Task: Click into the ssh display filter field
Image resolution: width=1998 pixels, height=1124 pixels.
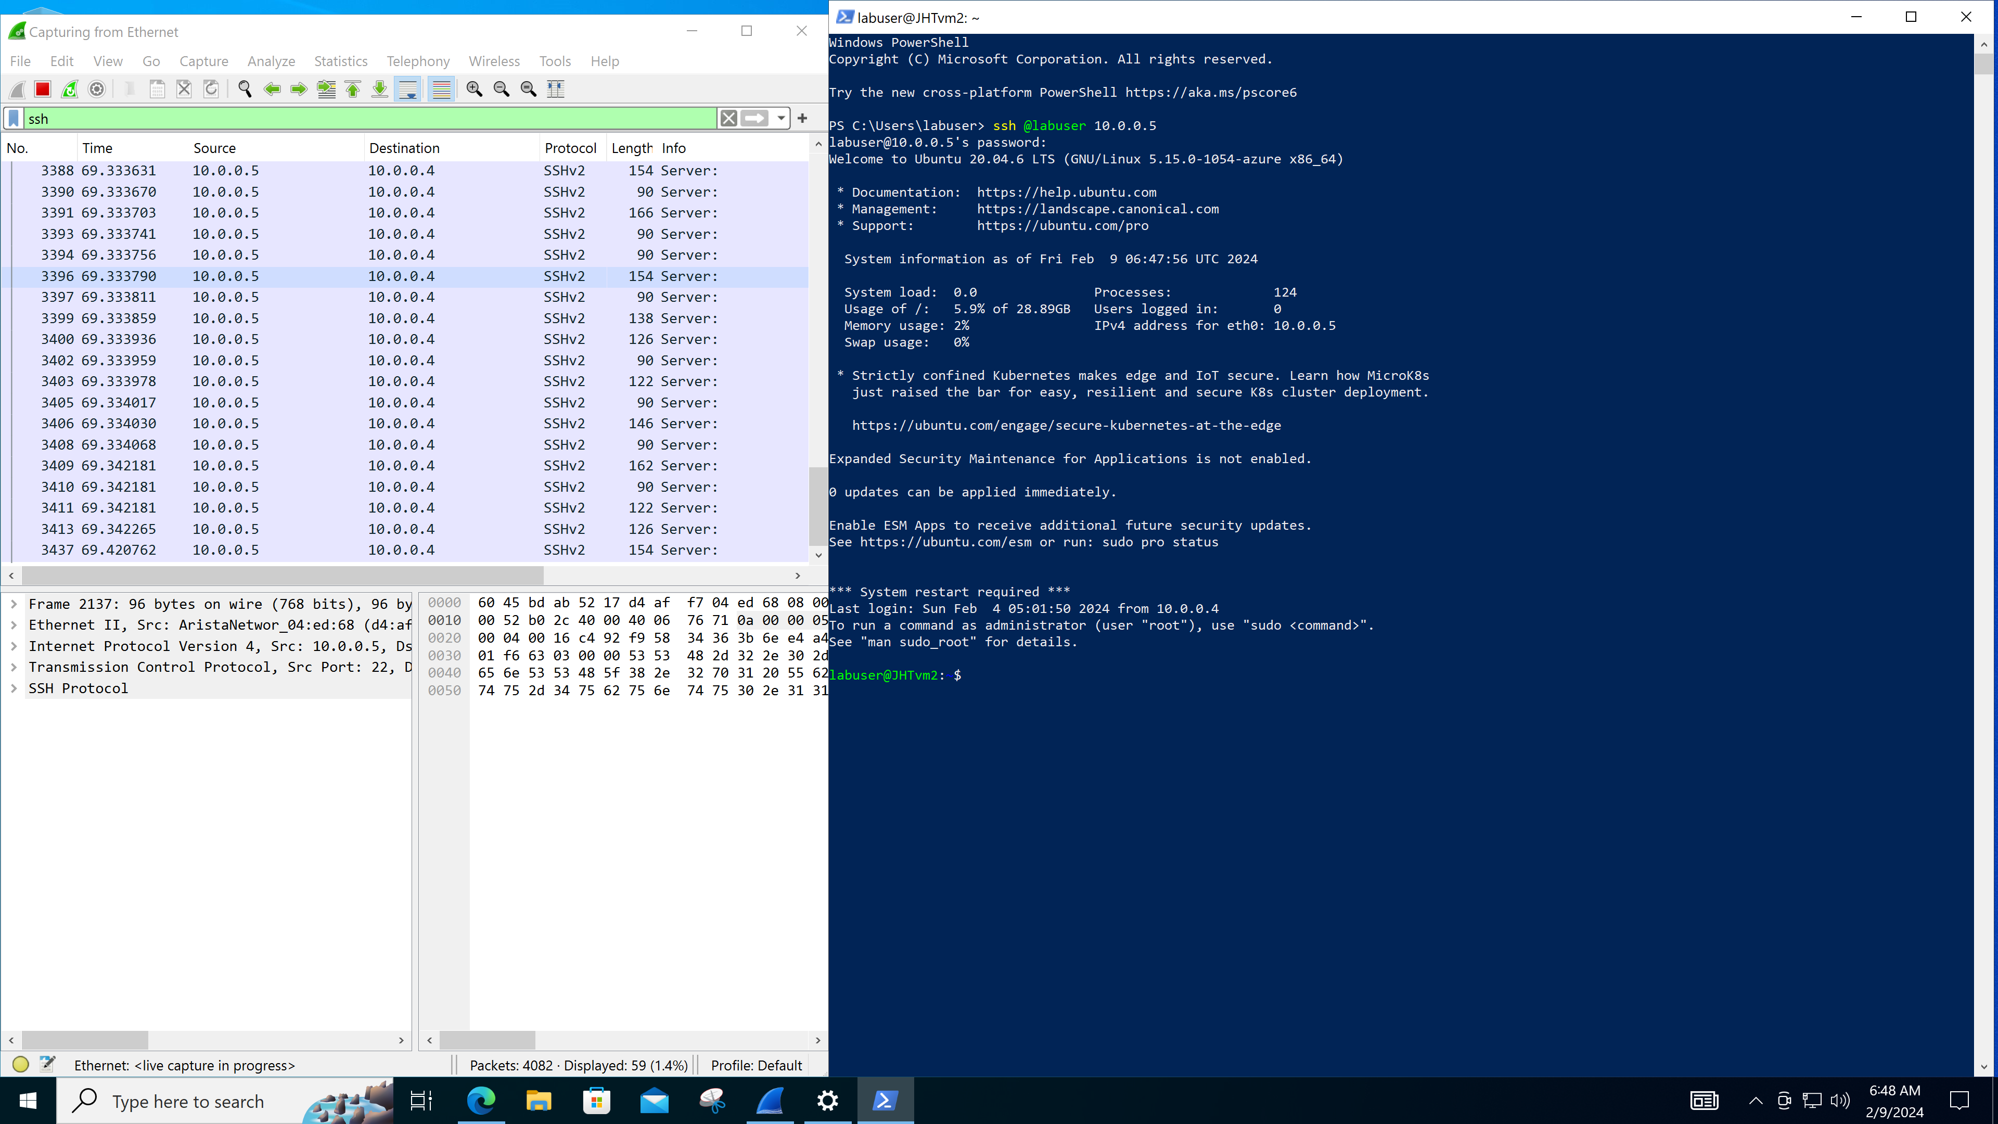Action: (370, 118)
